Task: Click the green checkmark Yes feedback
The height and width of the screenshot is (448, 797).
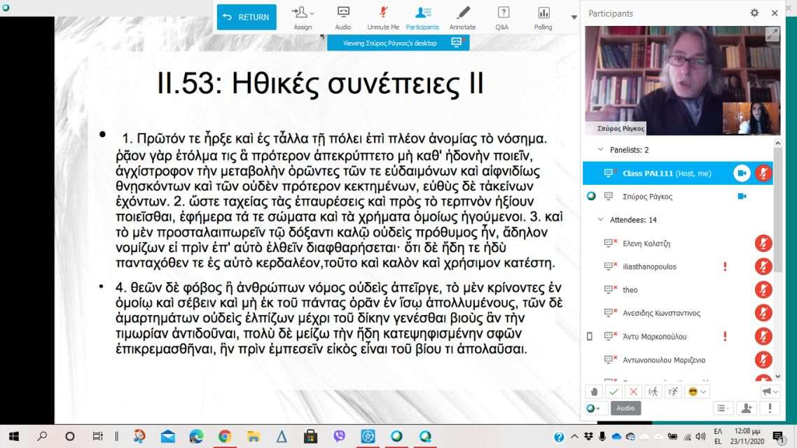Action: coord(614,391)
